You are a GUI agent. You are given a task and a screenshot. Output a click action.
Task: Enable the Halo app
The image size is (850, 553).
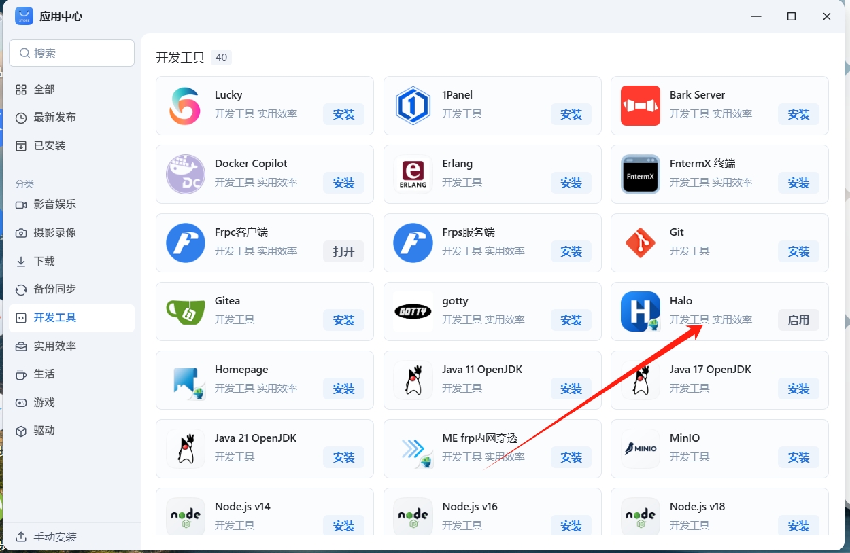[x=798, y=320]
